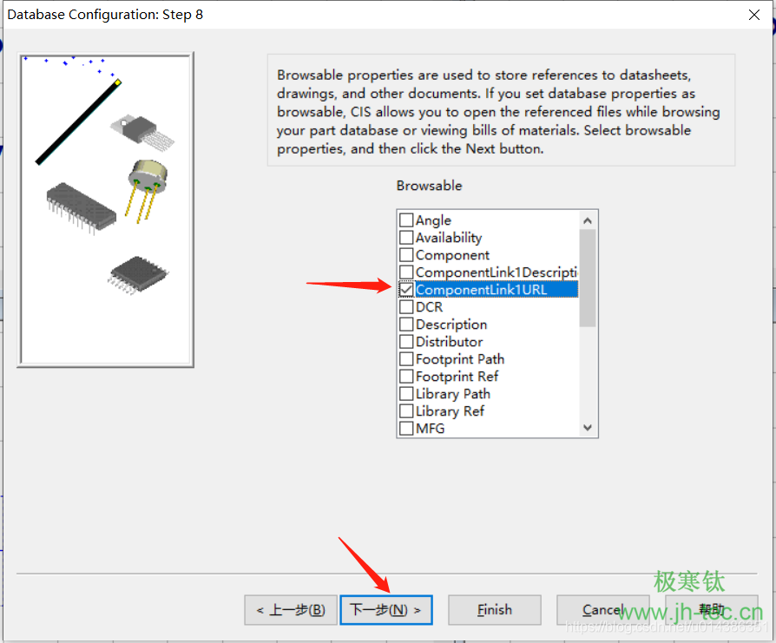The image size is (776, 643).
Task: Enable the Availability property checkbox
Action: click(x=406, y=238)
